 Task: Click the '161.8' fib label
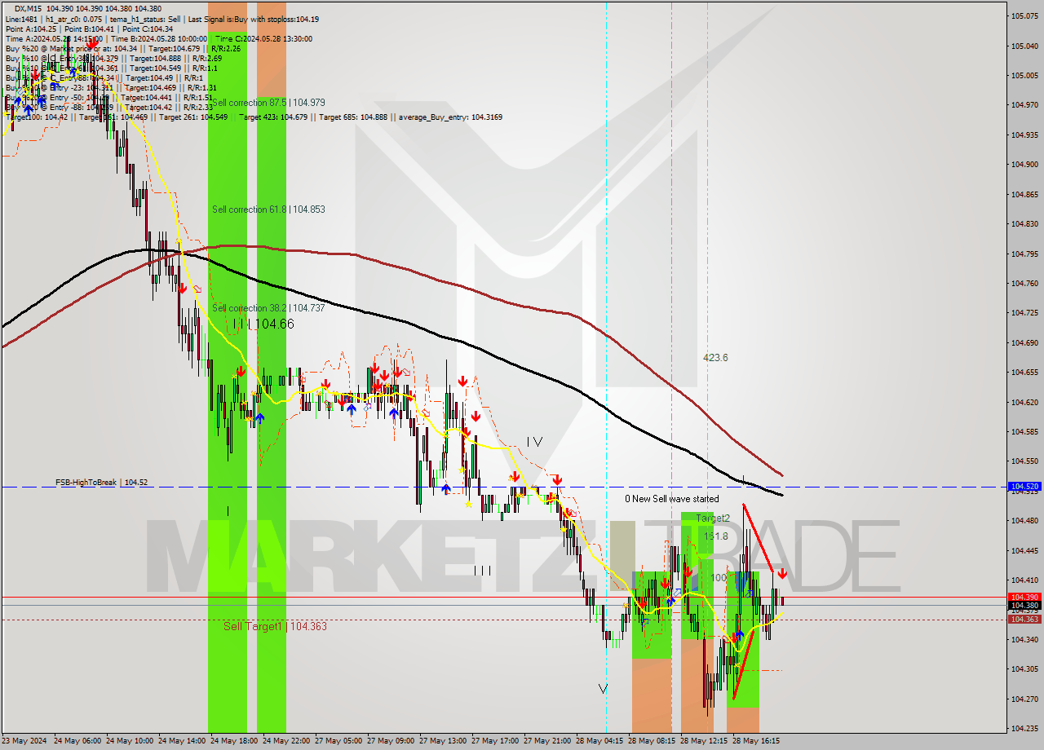click(716, 536)
